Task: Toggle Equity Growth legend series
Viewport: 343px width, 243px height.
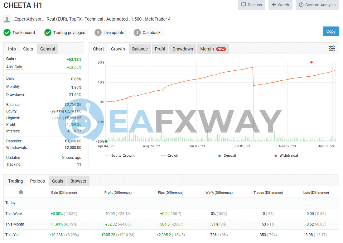Action: point(120,155)
